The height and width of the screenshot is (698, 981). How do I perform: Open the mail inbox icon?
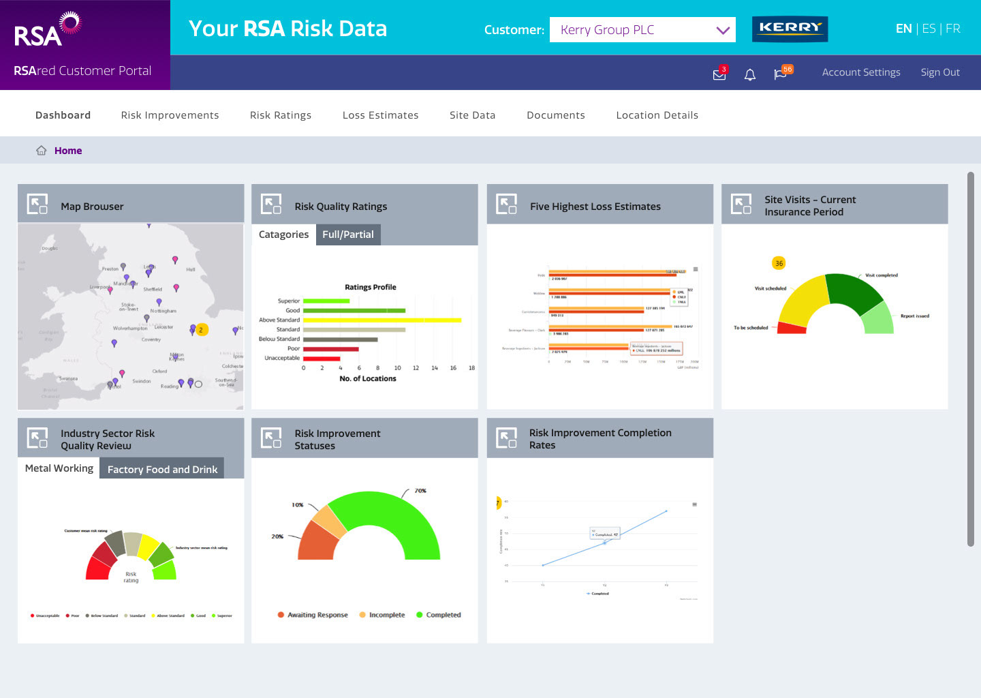click(x=719, y=74)
